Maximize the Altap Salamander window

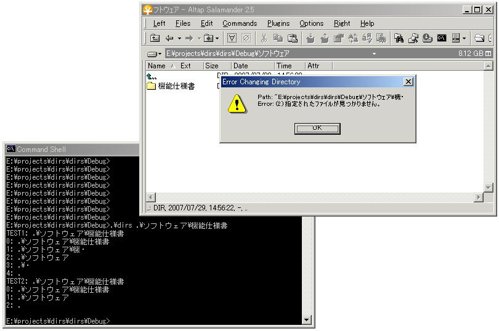[477, 10]
